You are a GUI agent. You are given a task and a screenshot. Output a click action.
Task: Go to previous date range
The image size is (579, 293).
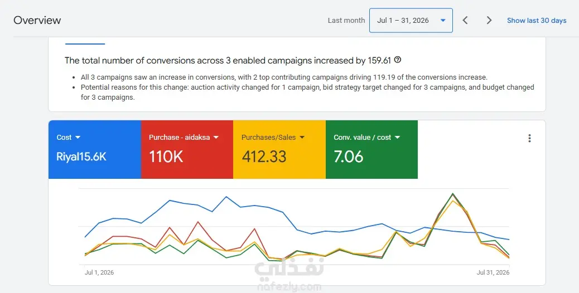click(x=465, y=20)
